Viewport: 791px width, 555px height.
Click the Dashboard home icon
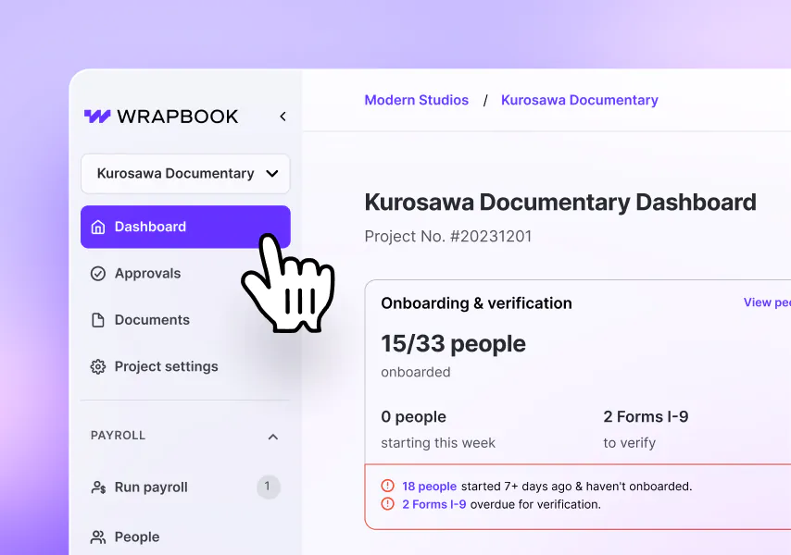pyautogui.click(x=98, y=228)
